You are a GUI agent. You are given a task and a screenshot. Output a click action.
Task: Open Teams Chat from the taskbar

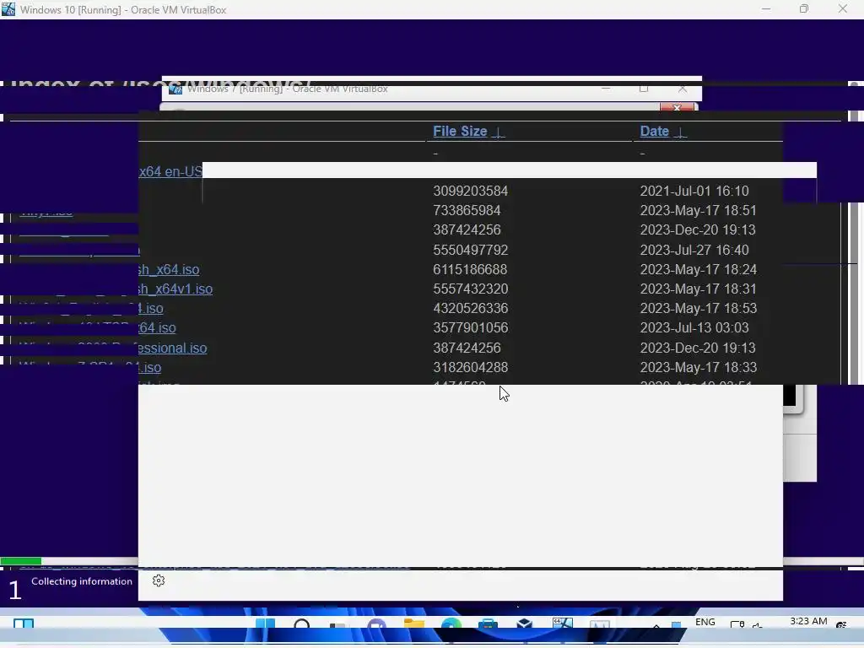(377, 624)
